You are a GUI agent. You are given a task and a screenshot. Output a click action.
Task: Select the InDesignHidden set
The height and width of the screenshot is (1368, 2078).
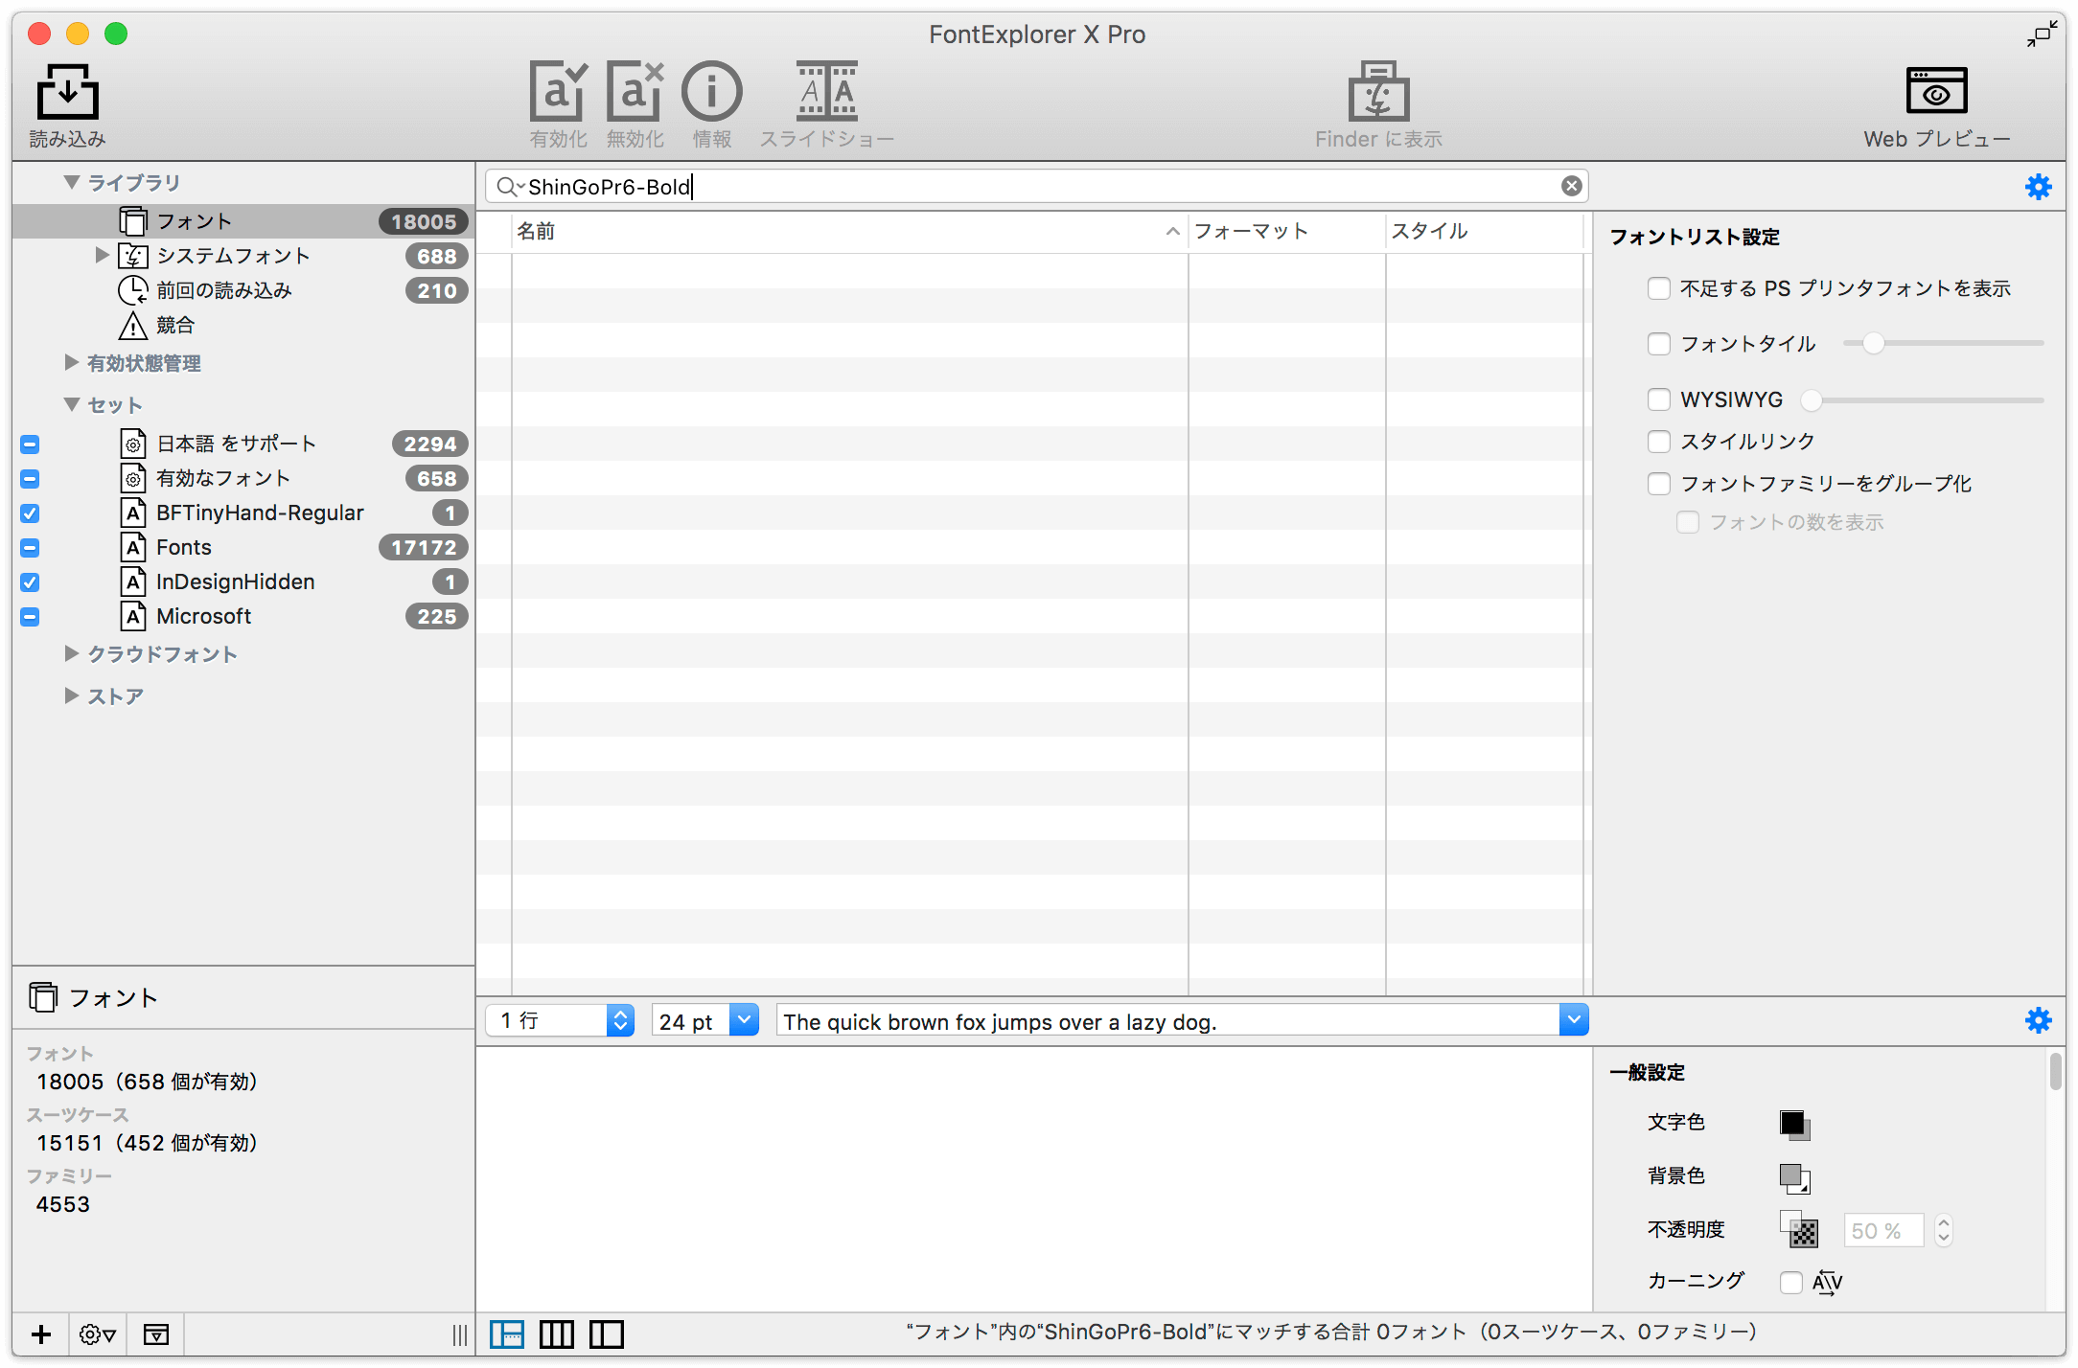(243, 581)
